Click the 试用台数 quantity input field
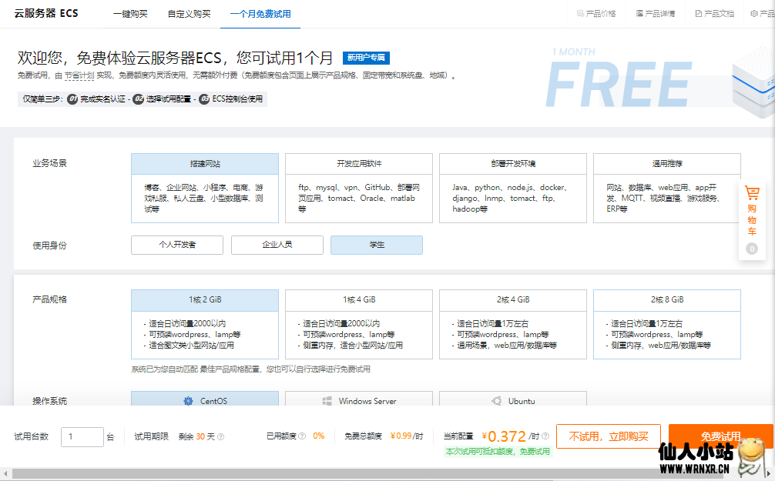 (x=82, y=436)
